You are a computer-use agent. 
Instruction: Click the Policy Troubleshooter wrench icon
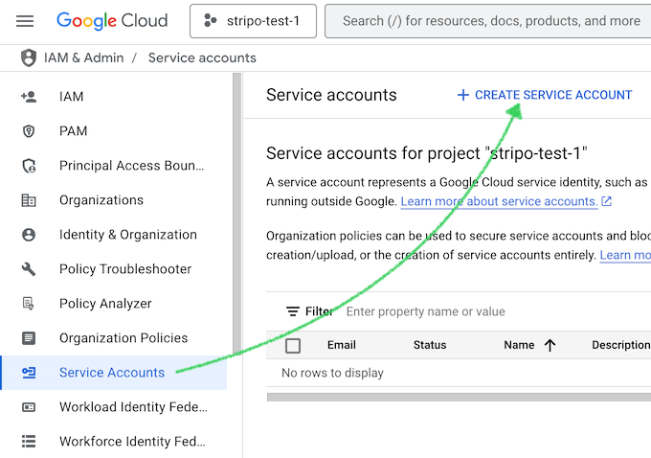click(29, 269)
